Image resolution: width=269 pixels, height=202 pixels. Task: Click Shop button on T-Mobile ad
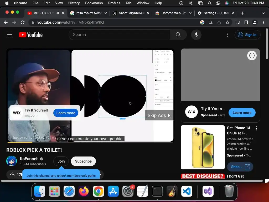pos(240,166)
